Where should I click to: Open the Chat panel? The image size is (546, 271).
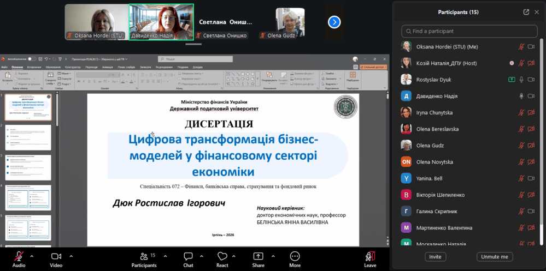(x=188, y=260)
